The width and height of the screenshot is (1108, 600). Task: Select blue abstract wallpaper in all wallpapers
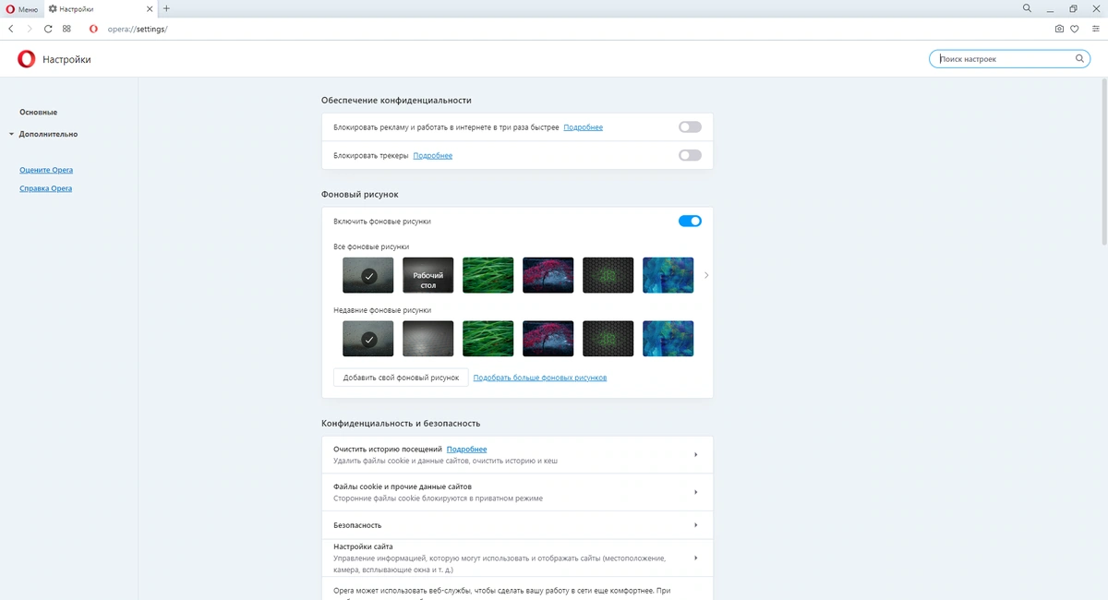668,275
